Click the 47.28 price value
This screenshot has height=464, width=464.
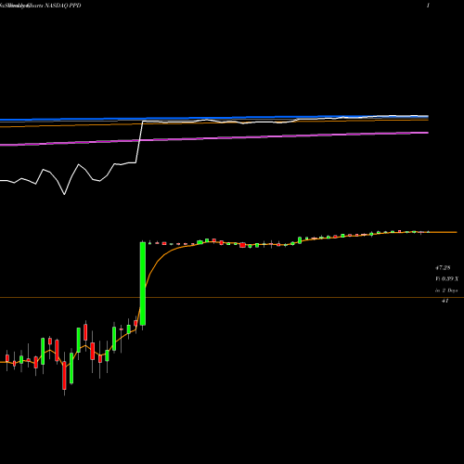pyautogui.click(x=443, y=268)
